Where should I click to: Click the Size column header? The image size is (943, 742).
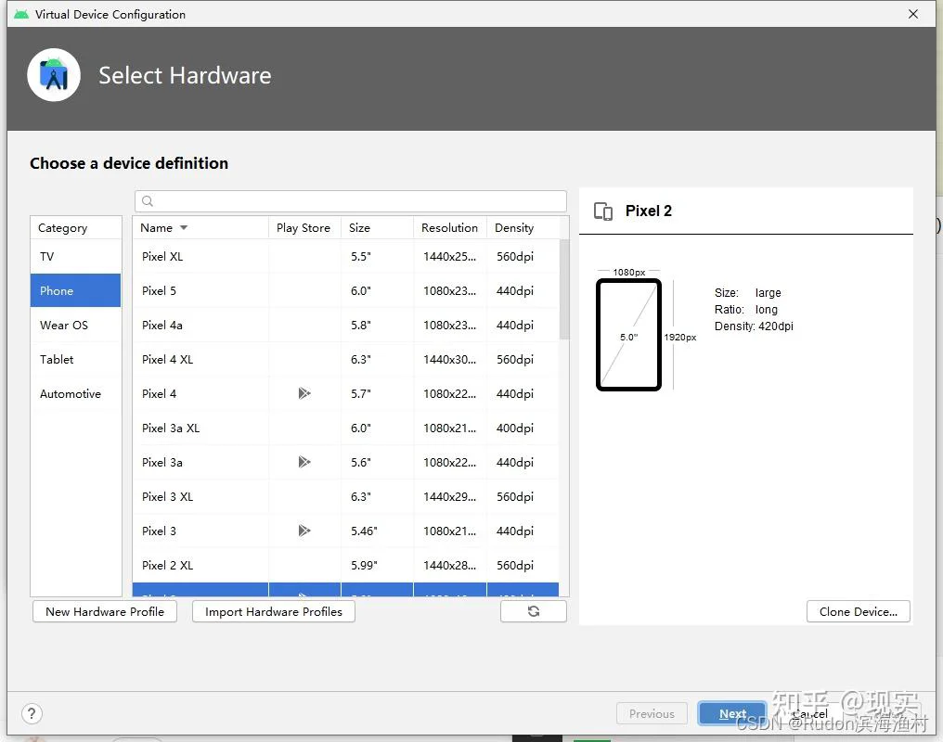click(x=377, y=228)
